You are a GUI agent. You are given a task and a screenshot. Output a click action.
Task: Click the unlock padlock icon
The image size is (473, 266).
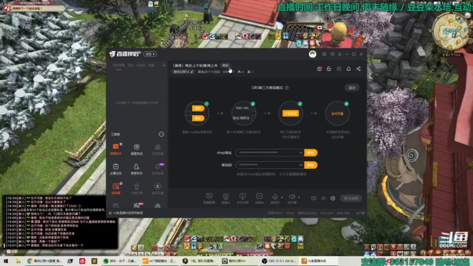pos(329,69)
